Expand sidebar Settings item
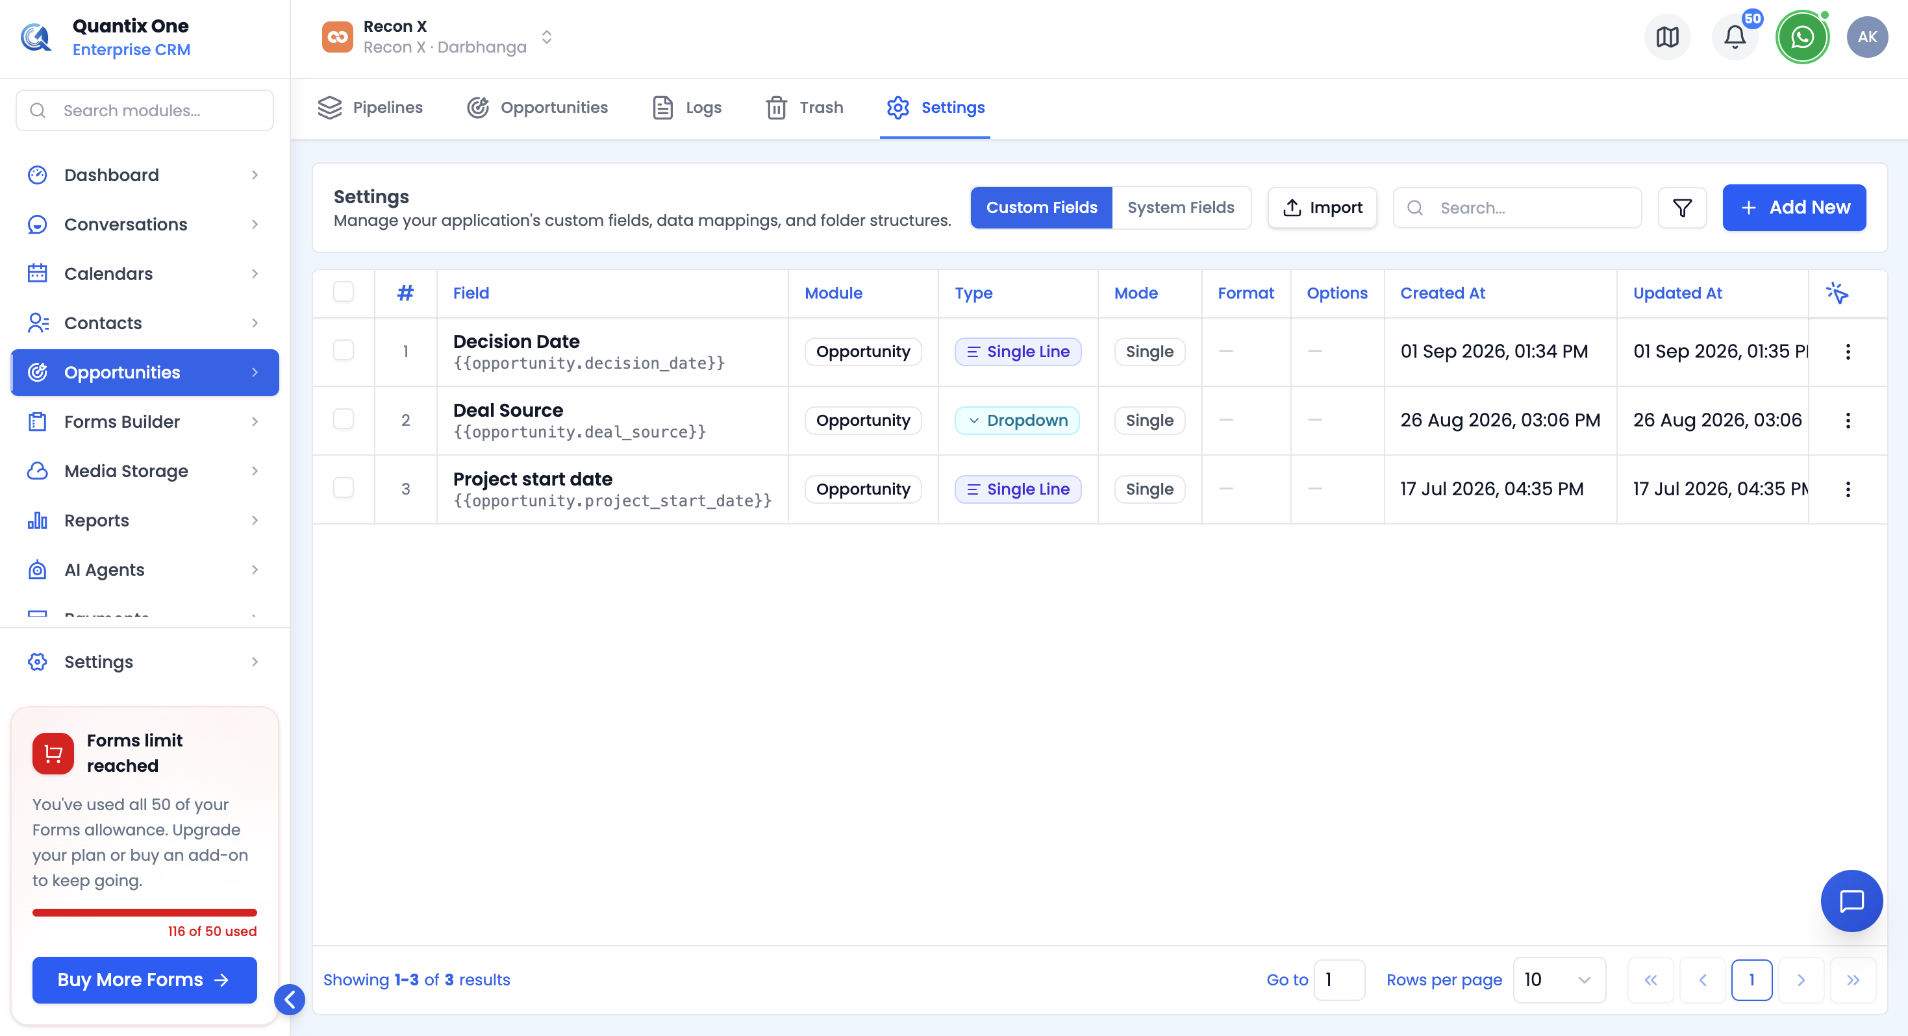 [144, 662]
